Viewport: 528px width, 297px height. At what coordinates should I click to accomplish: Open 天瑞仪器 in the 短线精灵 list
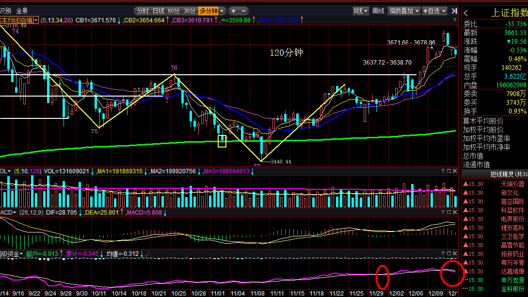pyautogui.click(x=512, y=184)
